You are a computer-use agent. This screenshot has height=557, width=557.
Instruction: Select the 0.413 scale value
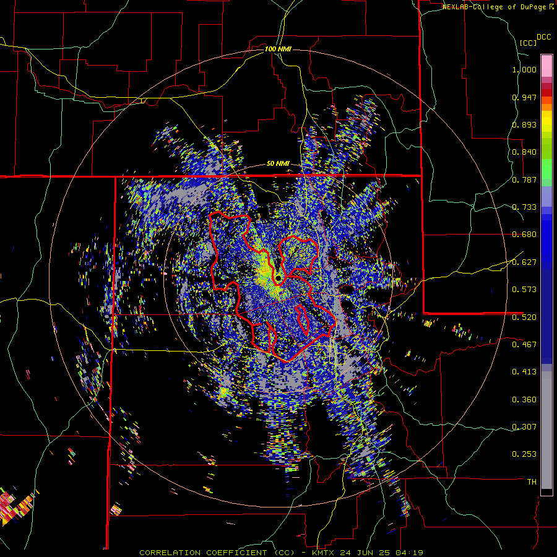pos(524,372)
